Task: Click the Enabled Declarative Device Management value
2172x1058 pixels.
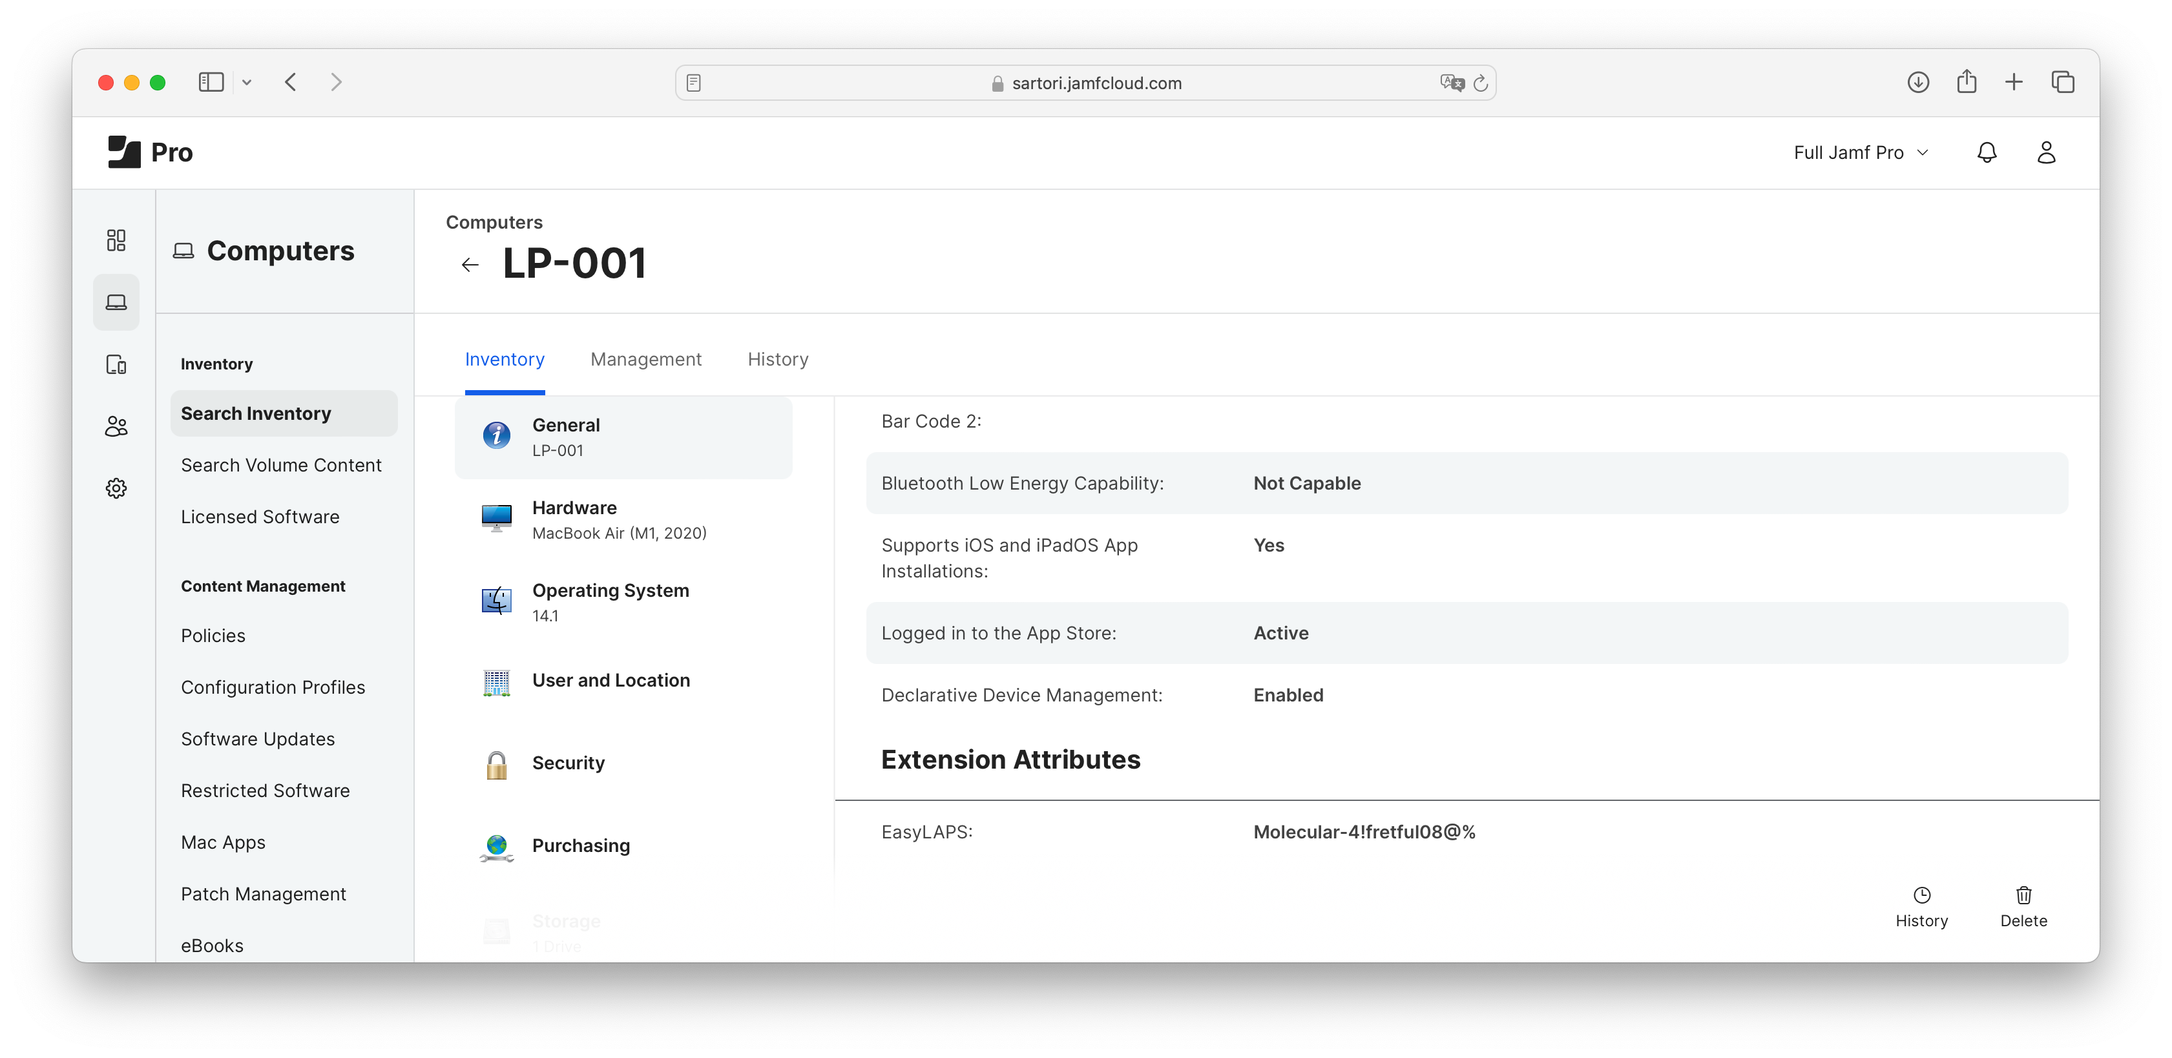Action: pyautogui.click(x=1288, y=694)
